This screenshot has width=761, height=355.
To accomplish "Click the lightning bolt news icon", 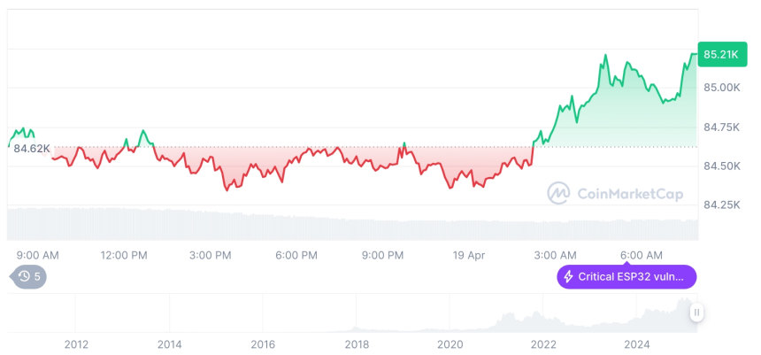I will pos(568,277).
